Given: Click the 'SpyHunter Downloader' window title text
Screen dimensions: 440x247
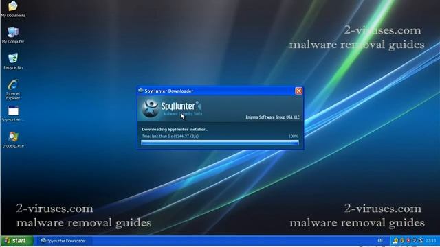Looking at the screenshot, I should click(169, 91).
